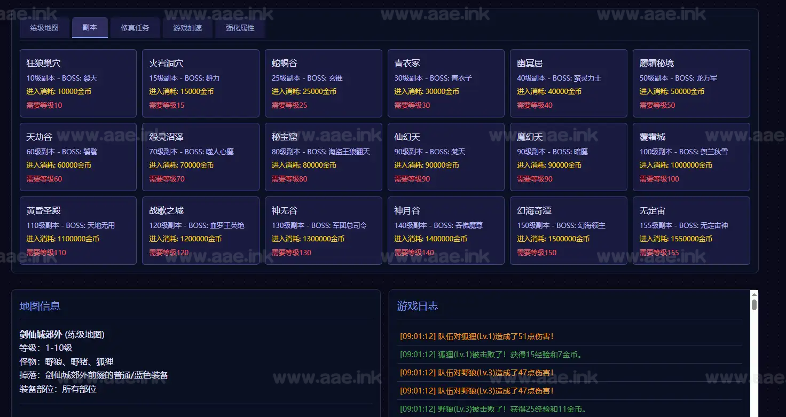
Task: Select the 怨灵沼泽 dungeon
Action: click(201, 156)
